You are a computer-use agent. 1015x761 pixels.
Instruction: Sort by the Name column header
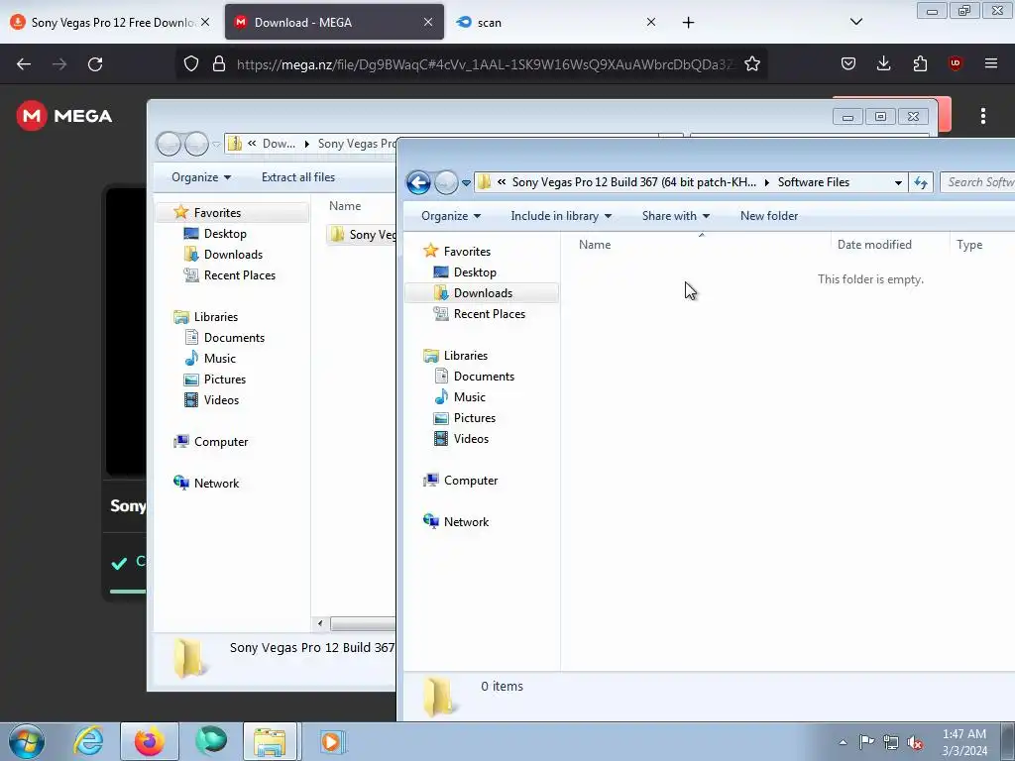point(699,245)
